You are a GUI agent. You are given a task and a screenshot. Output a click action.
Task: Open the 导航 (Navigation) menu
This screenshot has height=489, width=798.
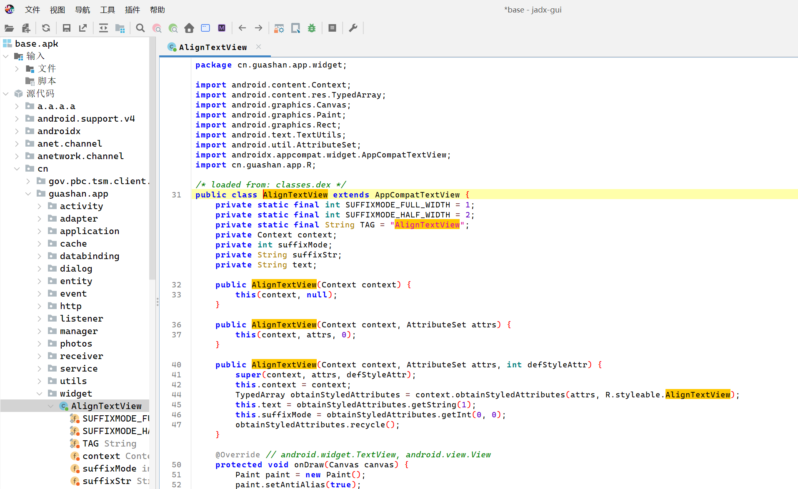82,10
